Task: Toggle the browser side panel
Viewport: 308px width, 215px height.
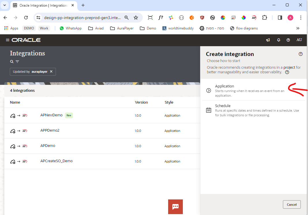Action: 280,18
